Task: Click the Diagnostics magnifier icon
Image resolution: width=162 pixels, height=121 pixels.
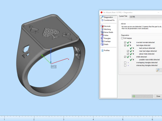Action: tap(102, 17)
